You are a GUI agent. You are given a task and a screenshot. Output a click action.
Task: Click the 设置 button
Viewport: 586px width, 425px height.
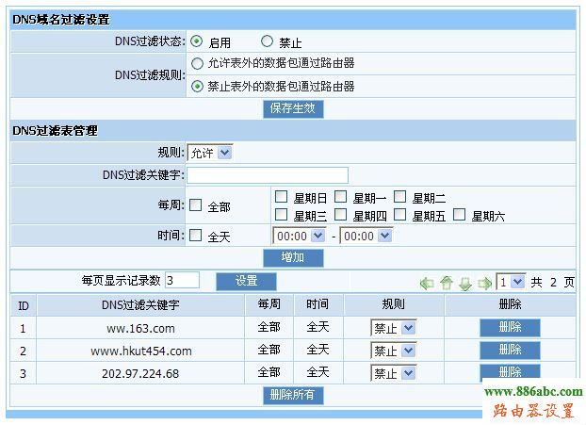[x=246, y=281]
